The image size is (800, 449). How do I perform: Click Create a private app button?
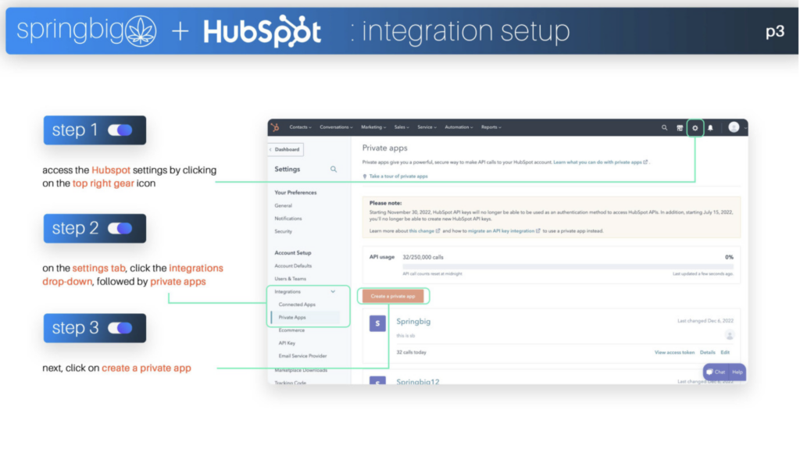click(x=393, y=296)
